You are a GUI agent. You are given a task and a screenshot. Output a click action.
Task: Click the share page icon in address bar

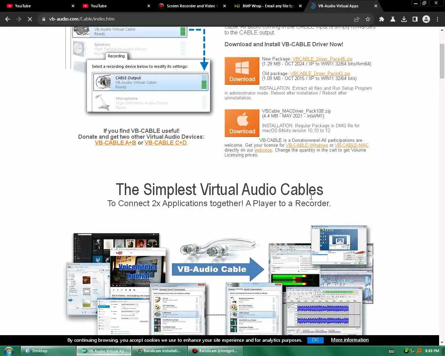(357, 19)
